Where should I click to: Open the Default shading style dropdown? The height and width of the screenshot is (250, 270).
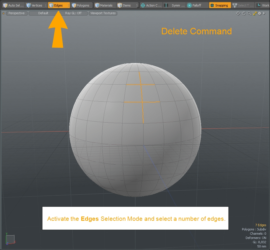pos(43,13)
